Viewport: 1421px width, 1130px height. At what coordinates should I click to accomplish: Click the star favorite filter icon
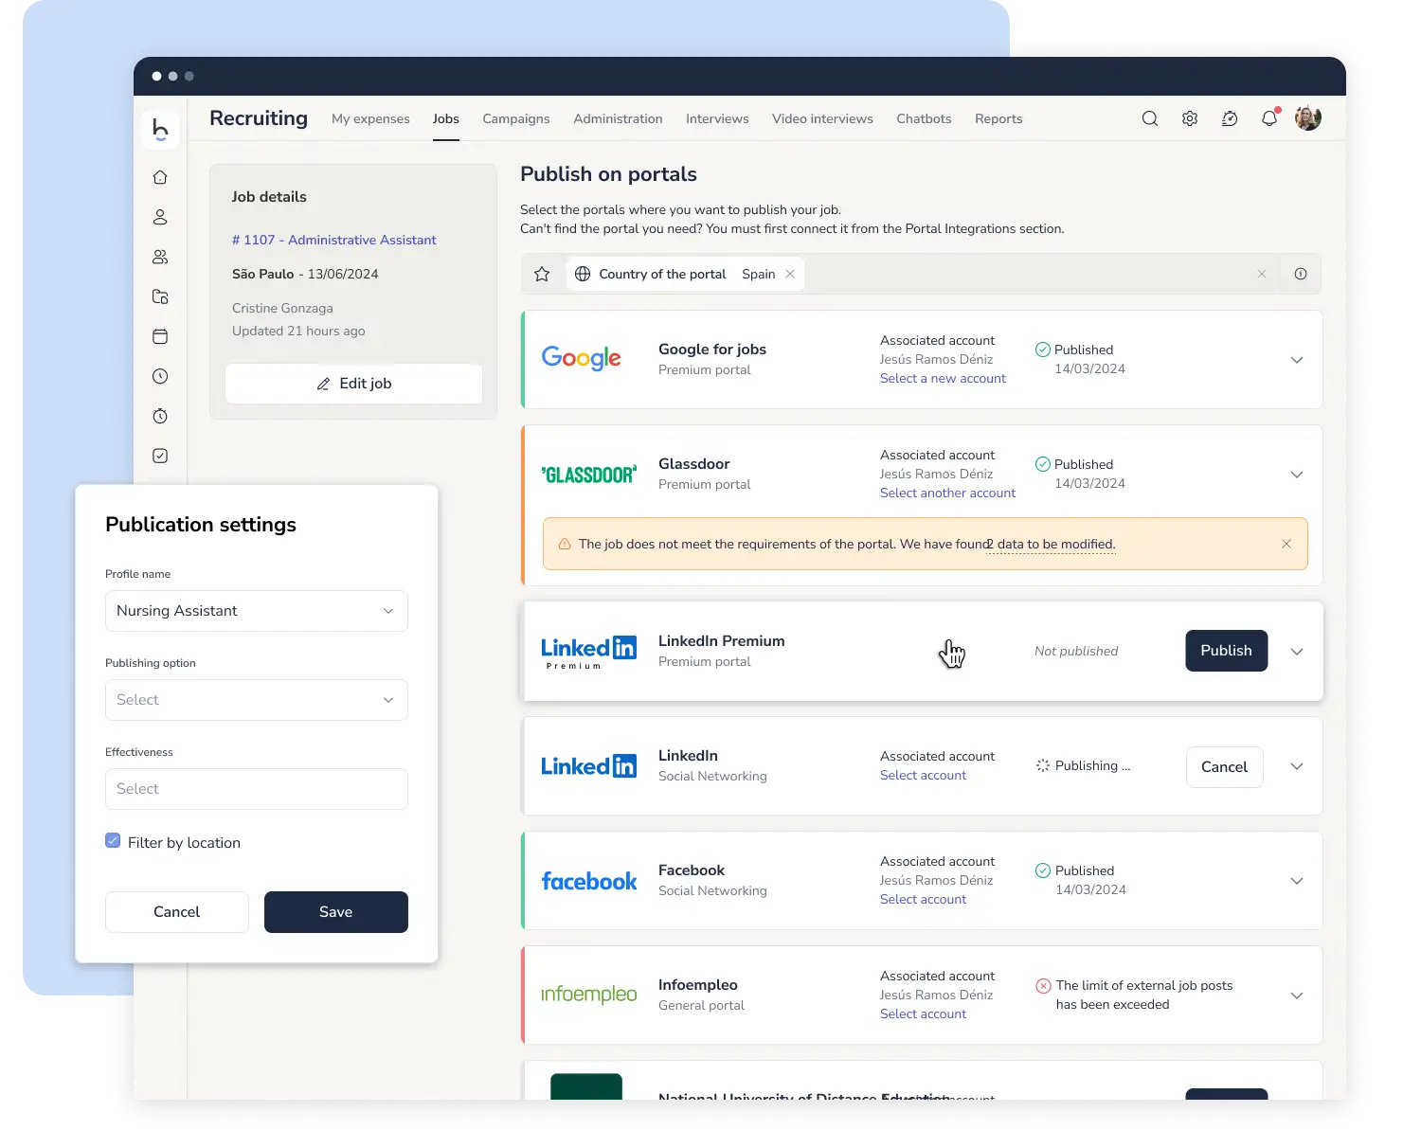[x=542, y=274]
